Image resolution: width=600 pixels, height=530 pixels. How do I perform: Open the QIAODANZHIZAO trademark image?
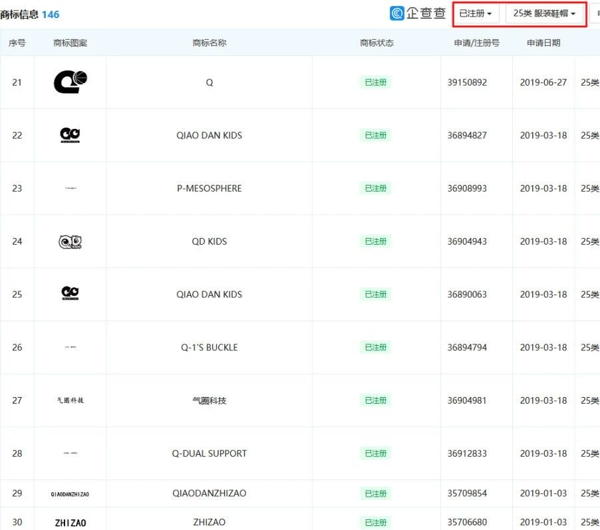pos(70,494)
